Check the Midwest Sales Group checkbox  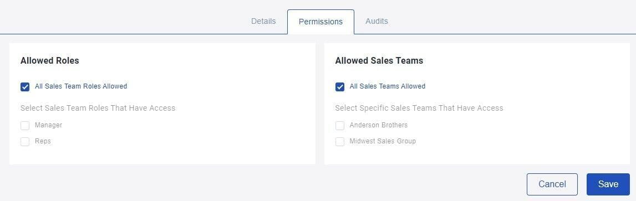(340, 141)
